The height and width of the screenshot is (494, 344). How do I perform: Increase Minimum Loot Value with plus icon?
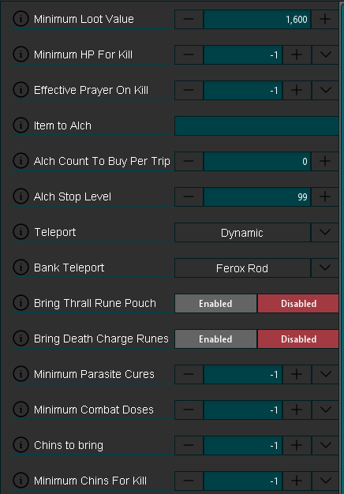click(x=325, y=19)
